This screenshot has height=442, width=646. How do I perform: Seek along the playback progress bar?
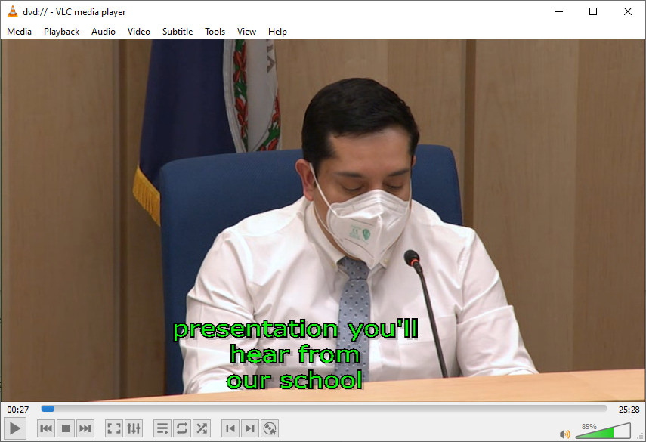[x=324, y=409]
